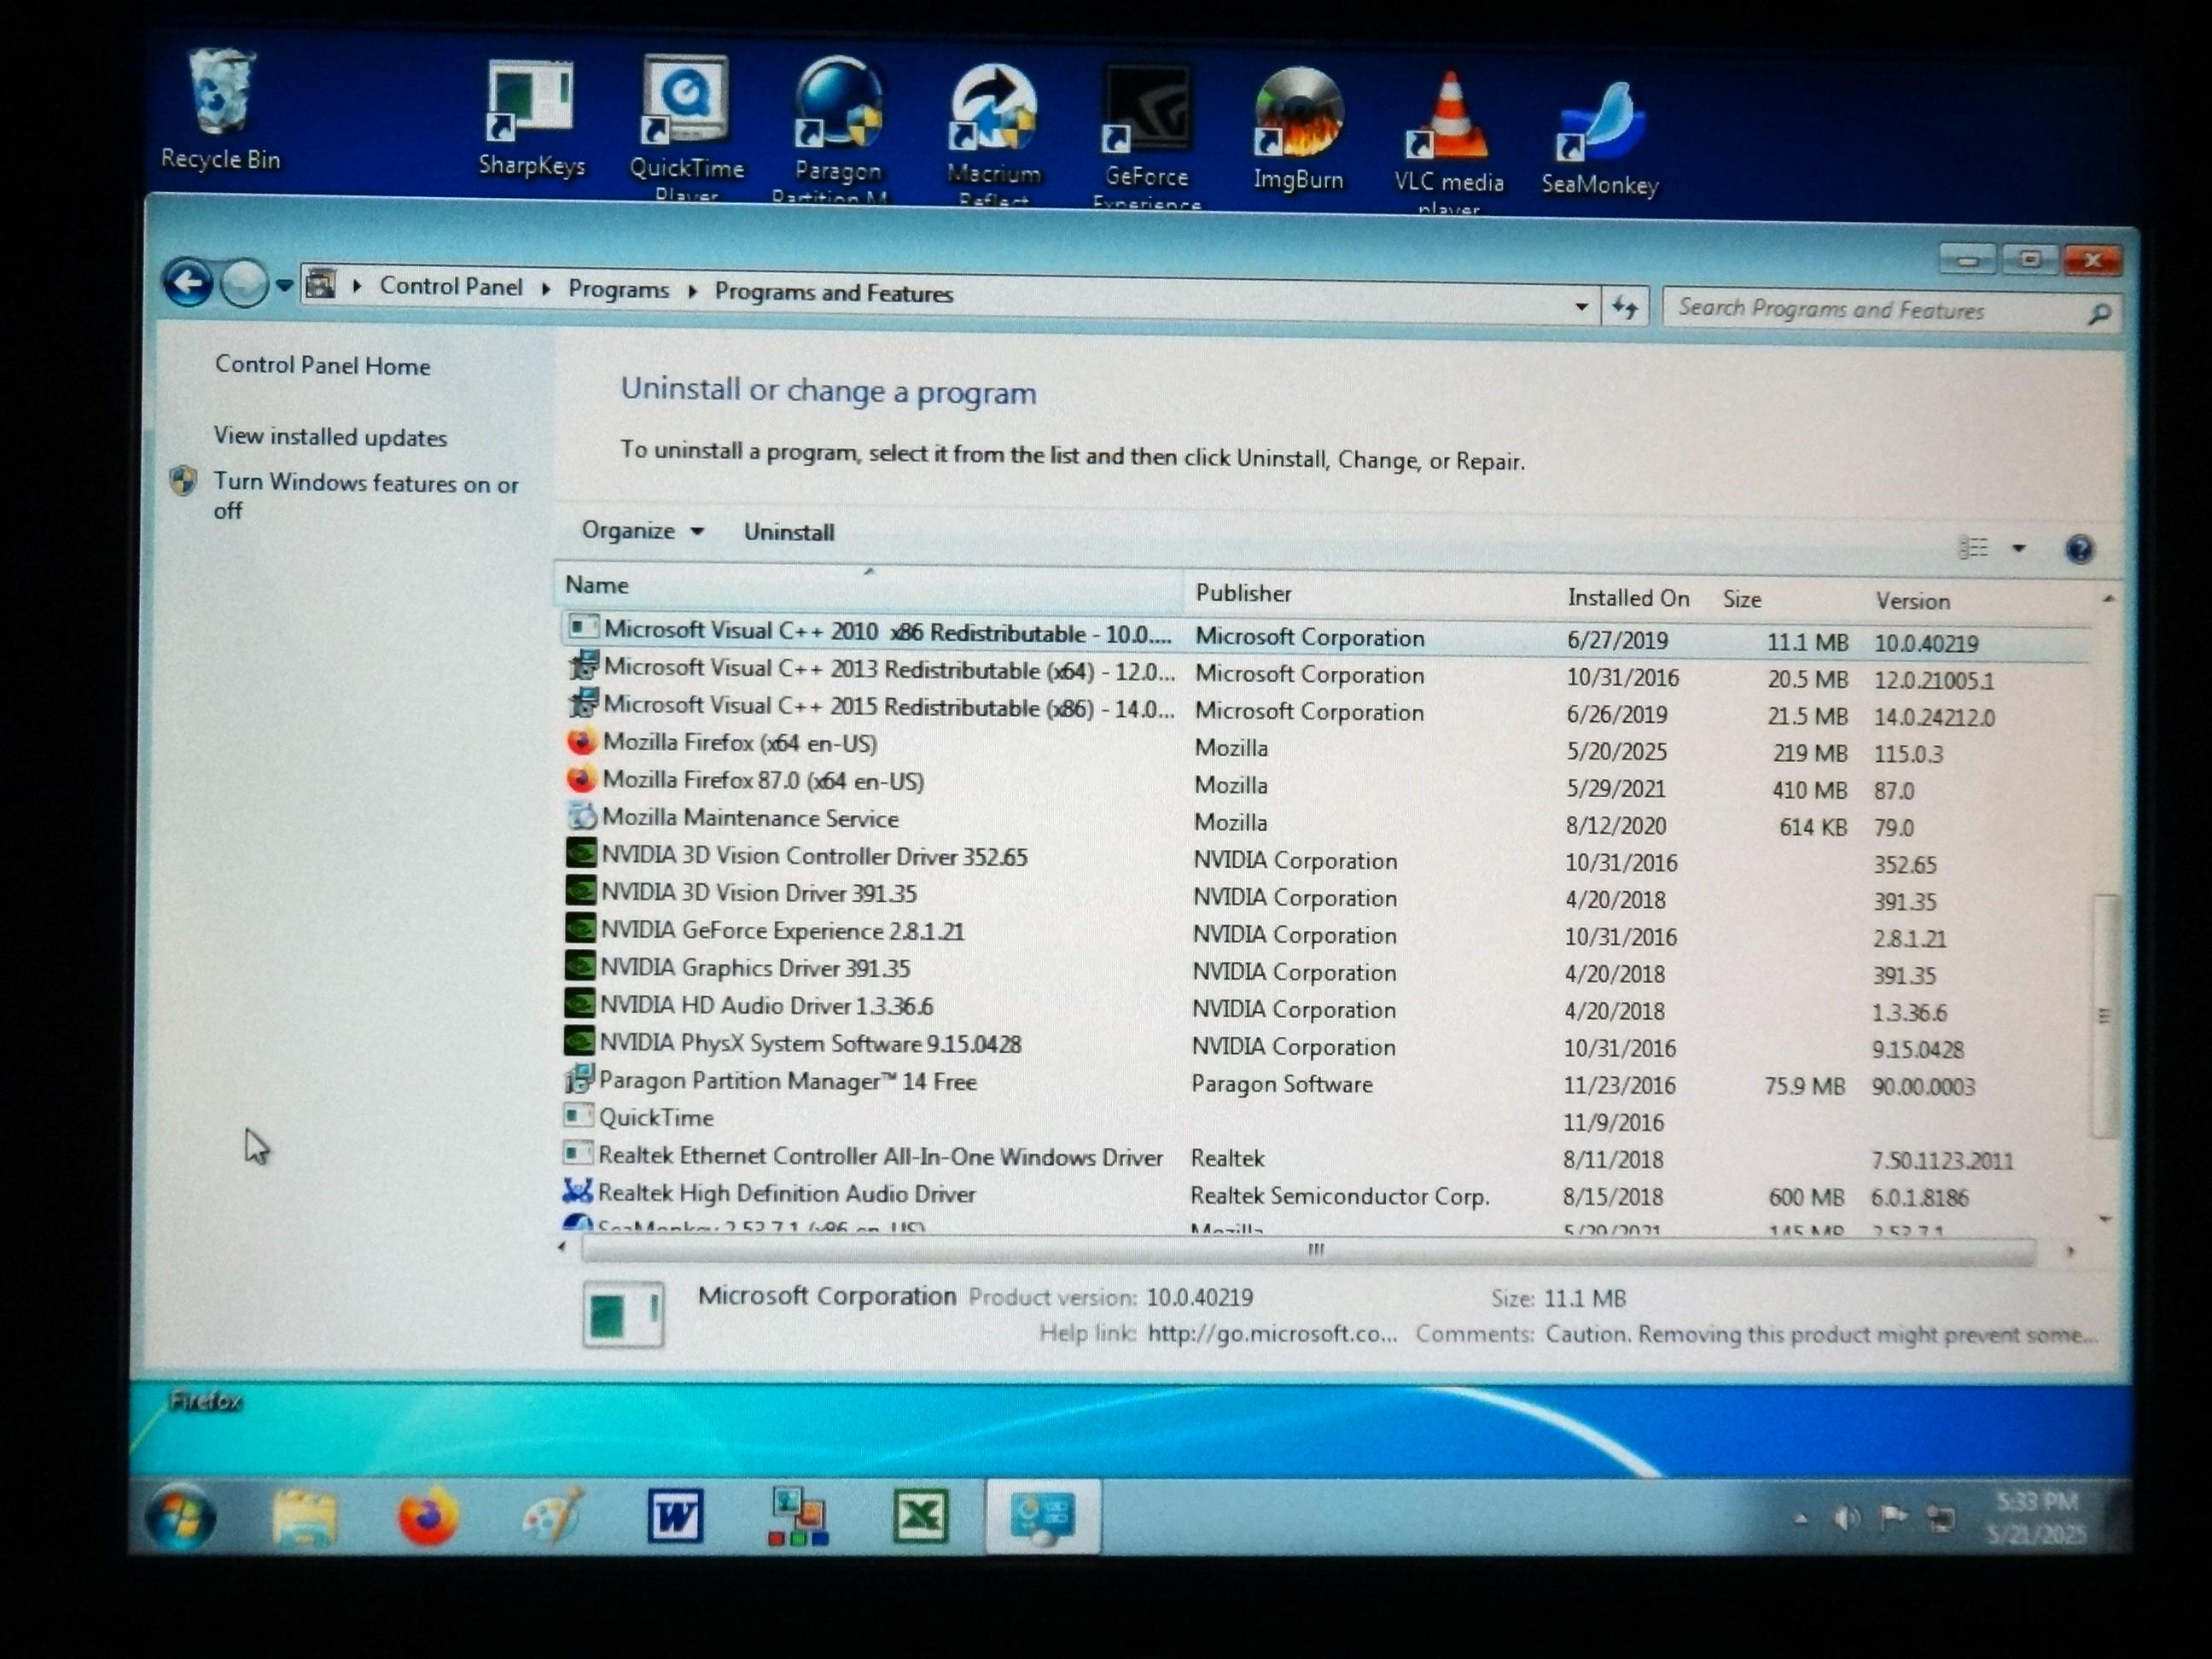Expand the arrow after Programs breadcrumb
This screenshot has height=1659, width=2212.
[691, 292]
